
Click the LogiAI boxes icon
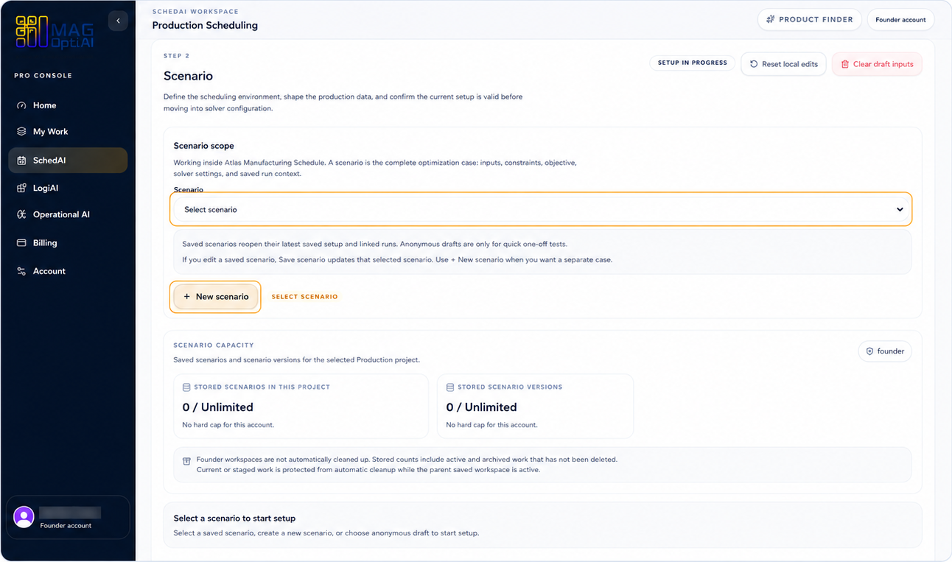(x=21, y=189)
